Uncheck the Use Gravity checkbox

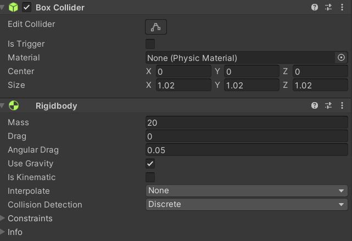[x=150, y=164]
